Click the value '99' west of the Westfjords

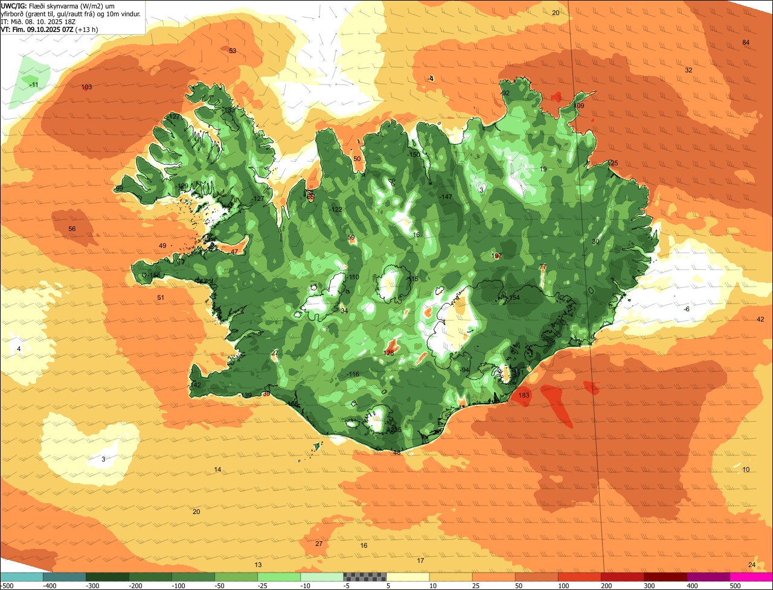(119, 188)
